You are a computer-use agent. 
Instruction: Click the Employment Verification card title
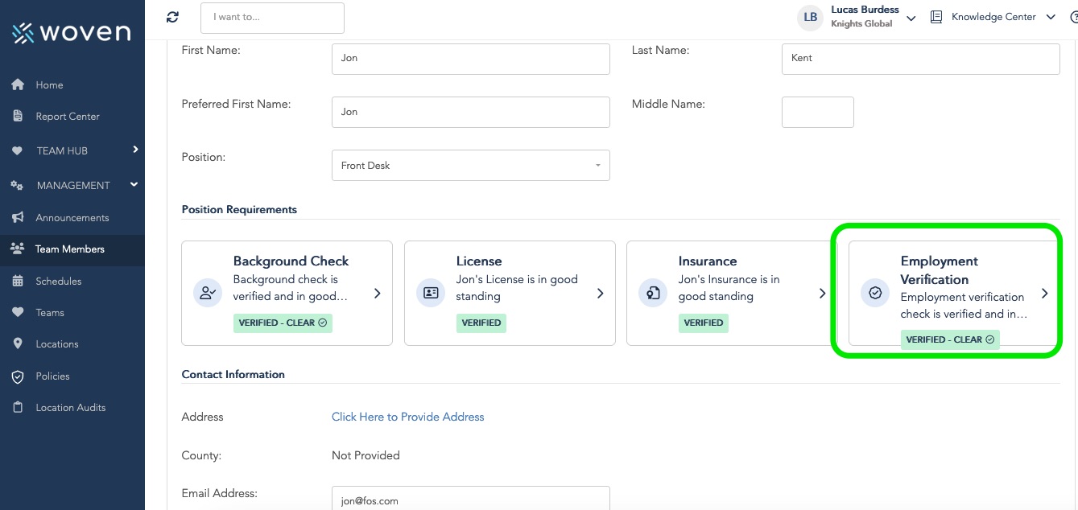tap(940, 270)
